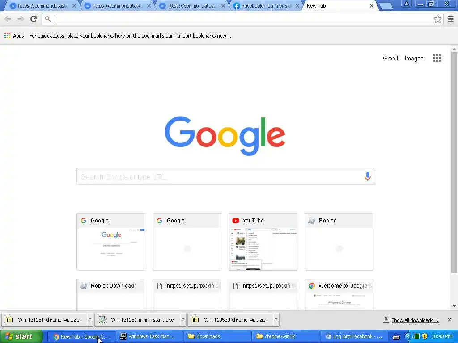458x343 pixels.
Task: Switch to Windows Task Manager in taskbar
Action: click(x=149, y=336)
